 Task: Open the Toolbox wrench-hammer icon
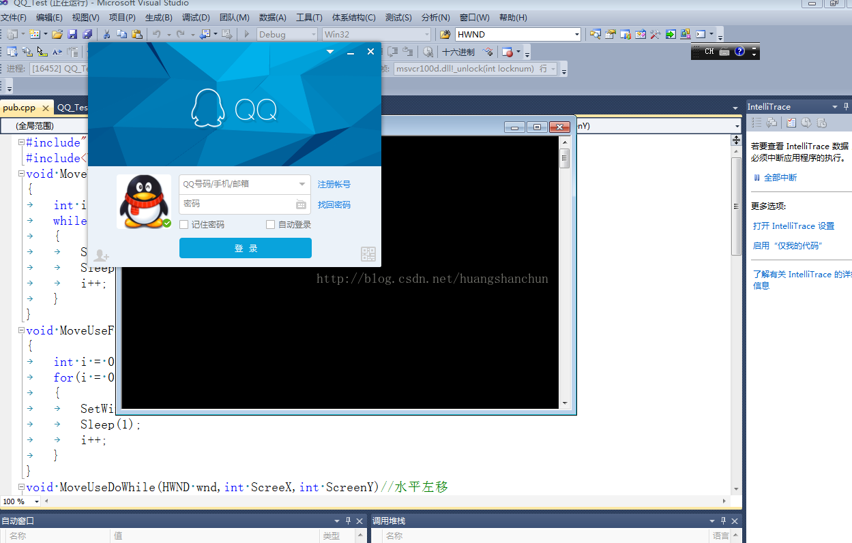(656, 34)
